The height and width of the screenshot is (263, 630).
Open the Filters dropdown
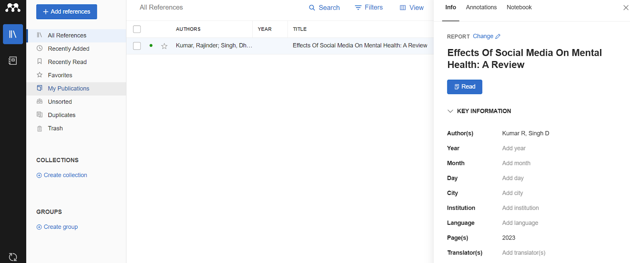369,7
